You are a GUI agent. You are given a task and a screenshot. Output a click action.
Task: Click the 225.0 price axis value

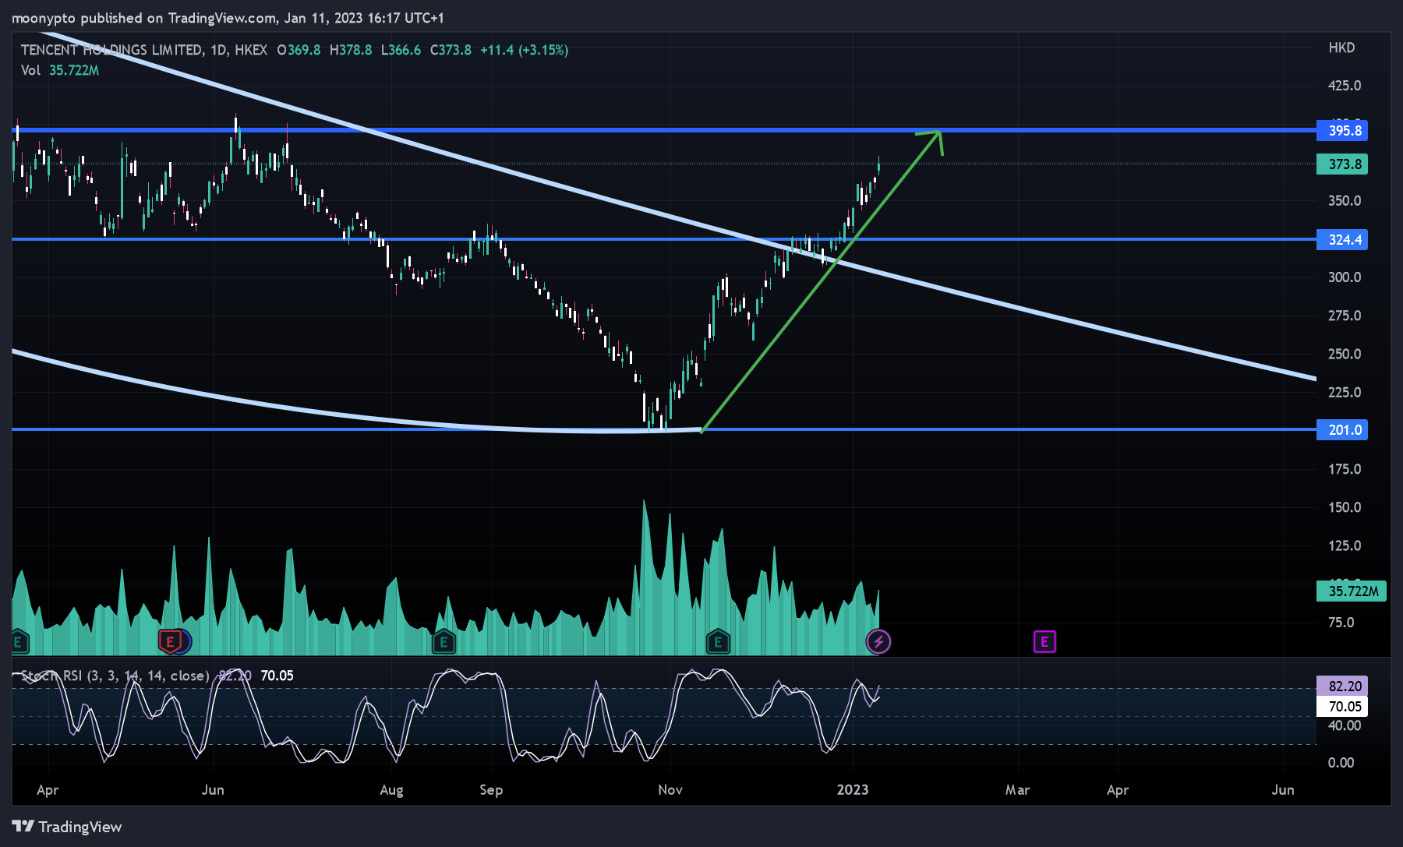pos(1345,392)
